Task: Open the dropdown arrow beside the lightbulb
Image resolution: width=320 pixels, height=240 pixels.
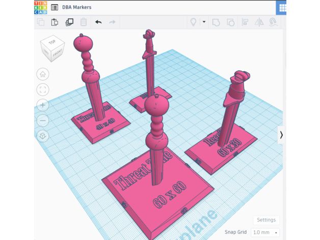Action: [204, 22]
